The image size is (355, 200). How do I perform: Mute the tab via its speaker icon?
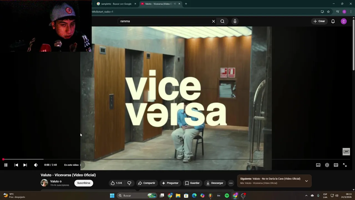(175, 4)
